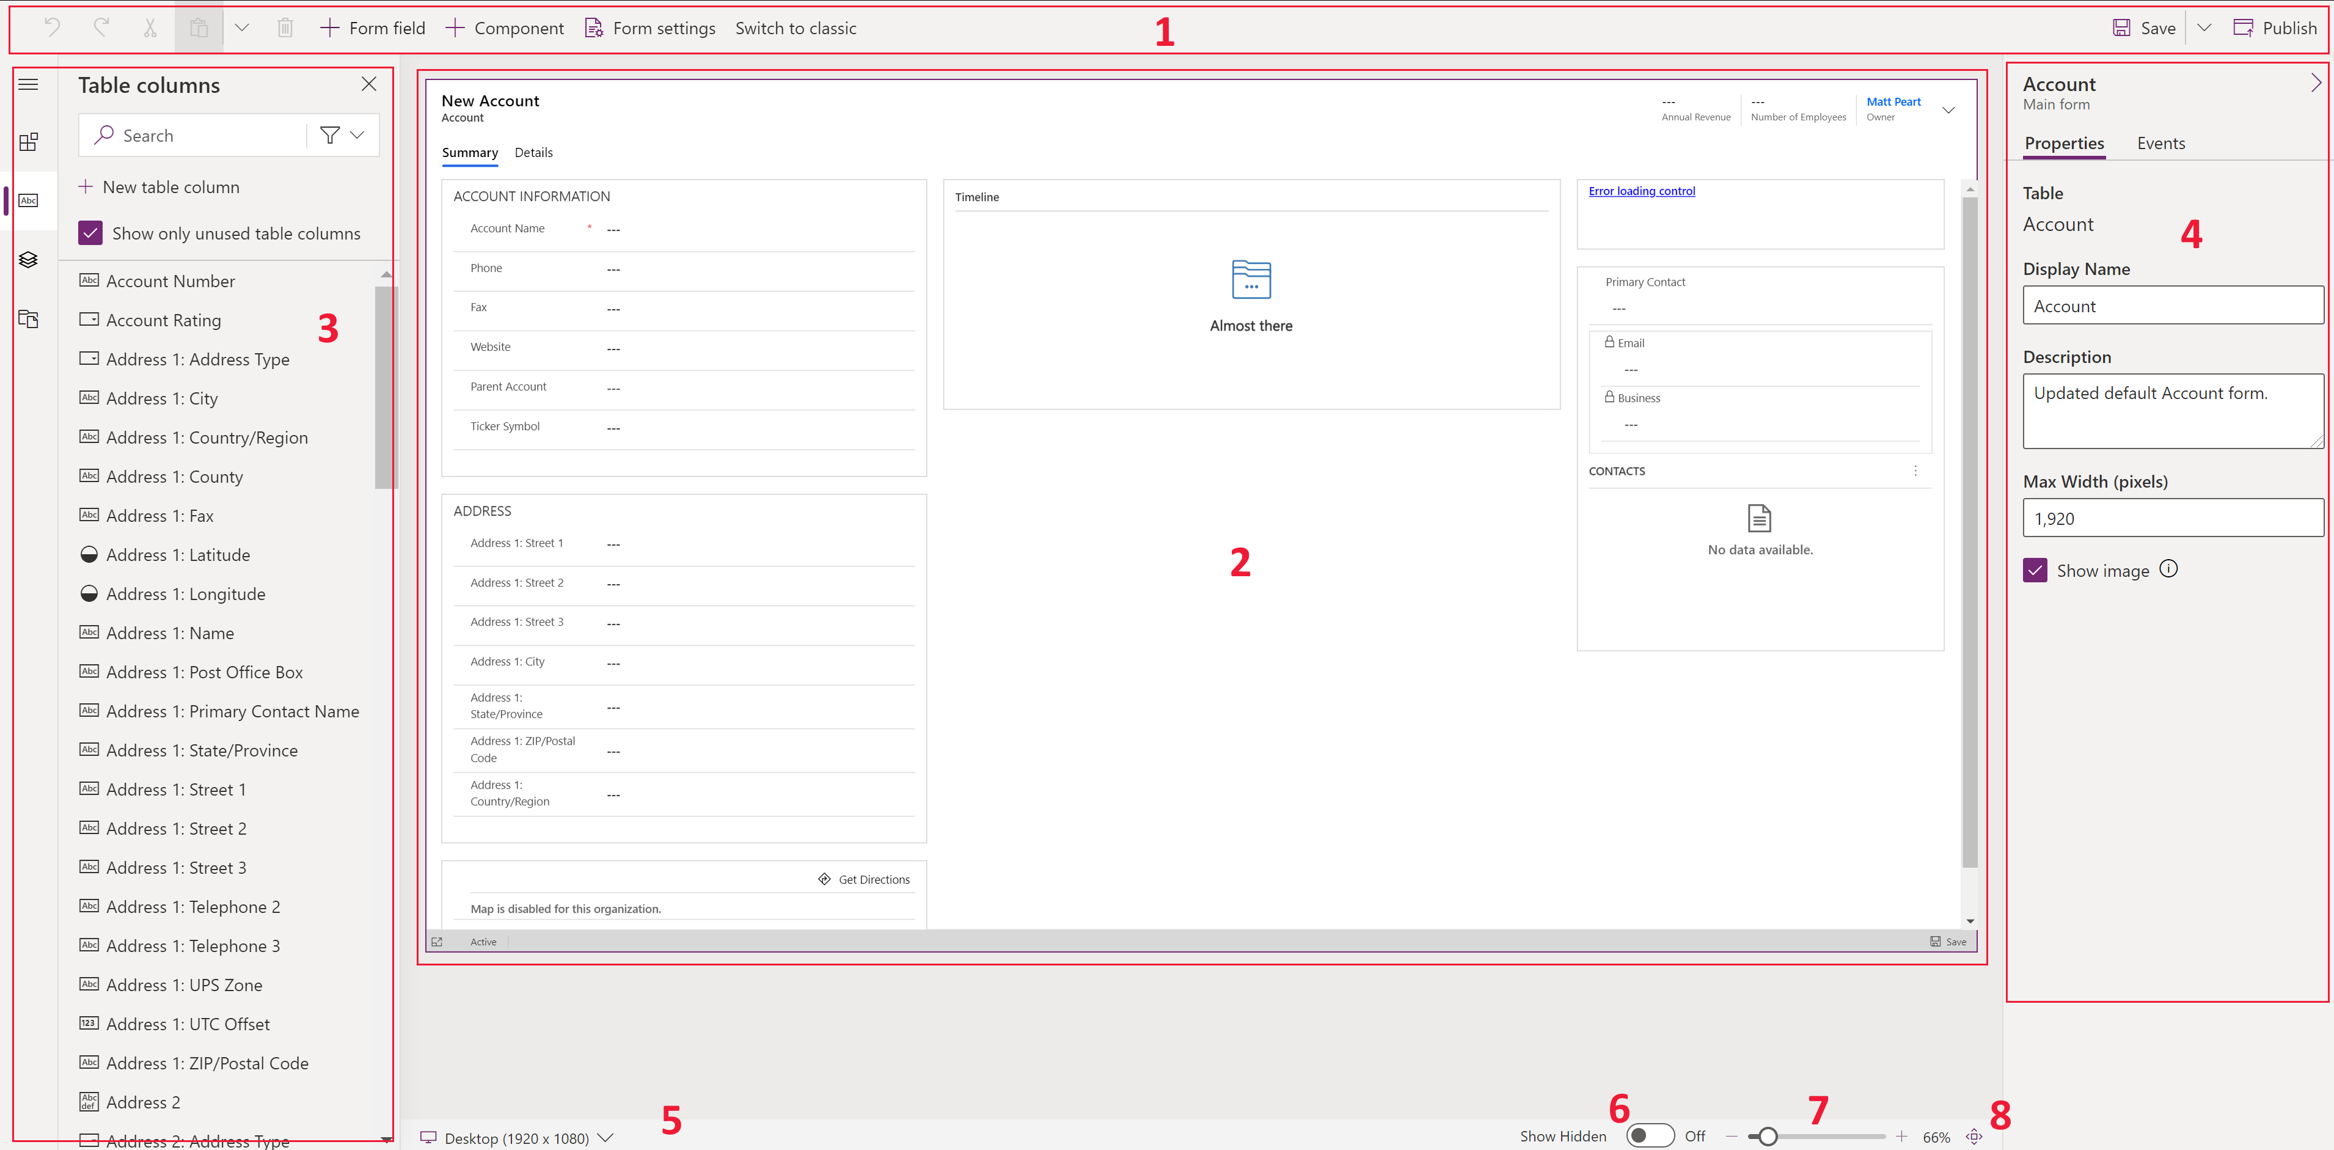Switch to the Events tab in properties
This screenshot has height=1150, width=2334.
2161,143
